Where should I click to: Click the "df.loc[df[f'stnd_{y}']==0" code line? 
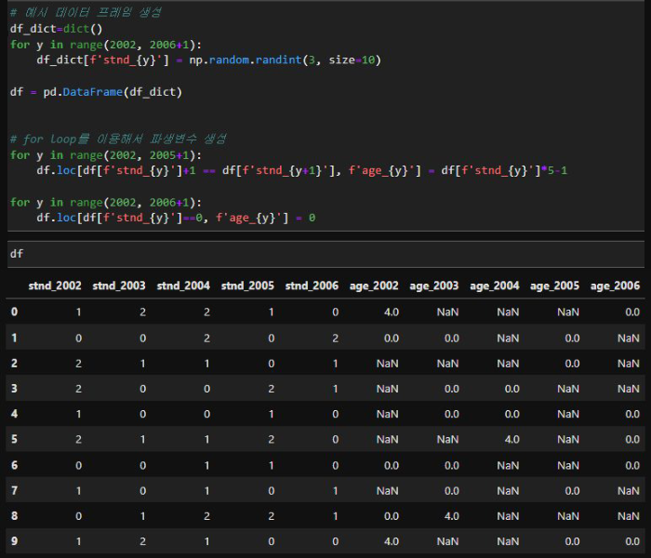pos(176,218)
